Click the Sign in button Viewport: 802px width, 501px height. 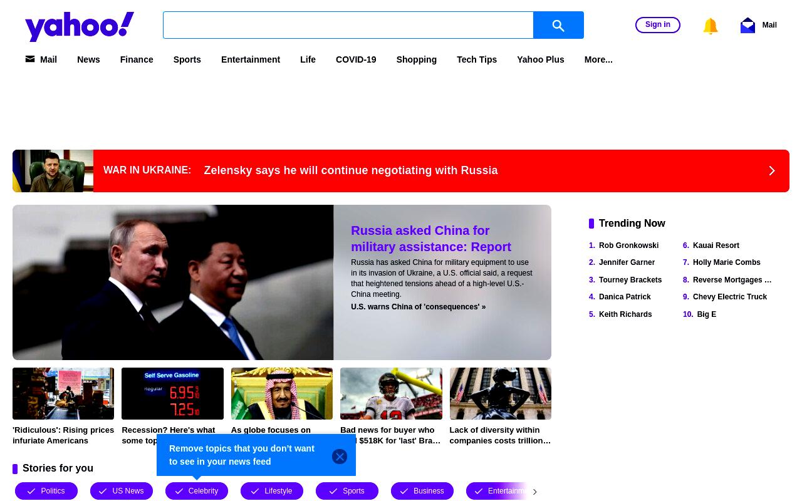click(x=658, y=25)
